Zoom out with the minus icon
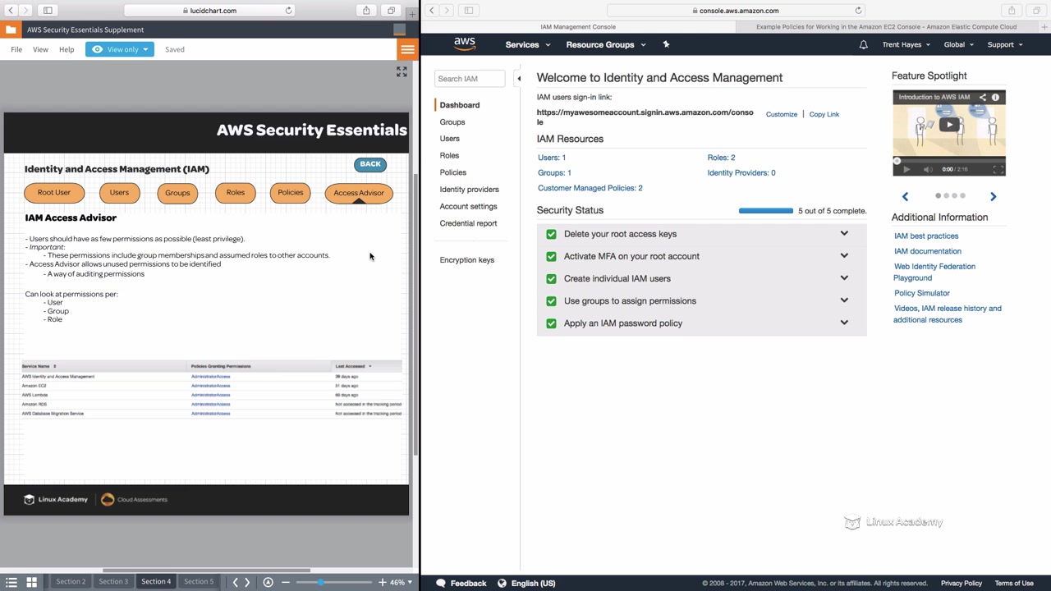Viewport: 1051px width, 591px height. tap(286, 582)
